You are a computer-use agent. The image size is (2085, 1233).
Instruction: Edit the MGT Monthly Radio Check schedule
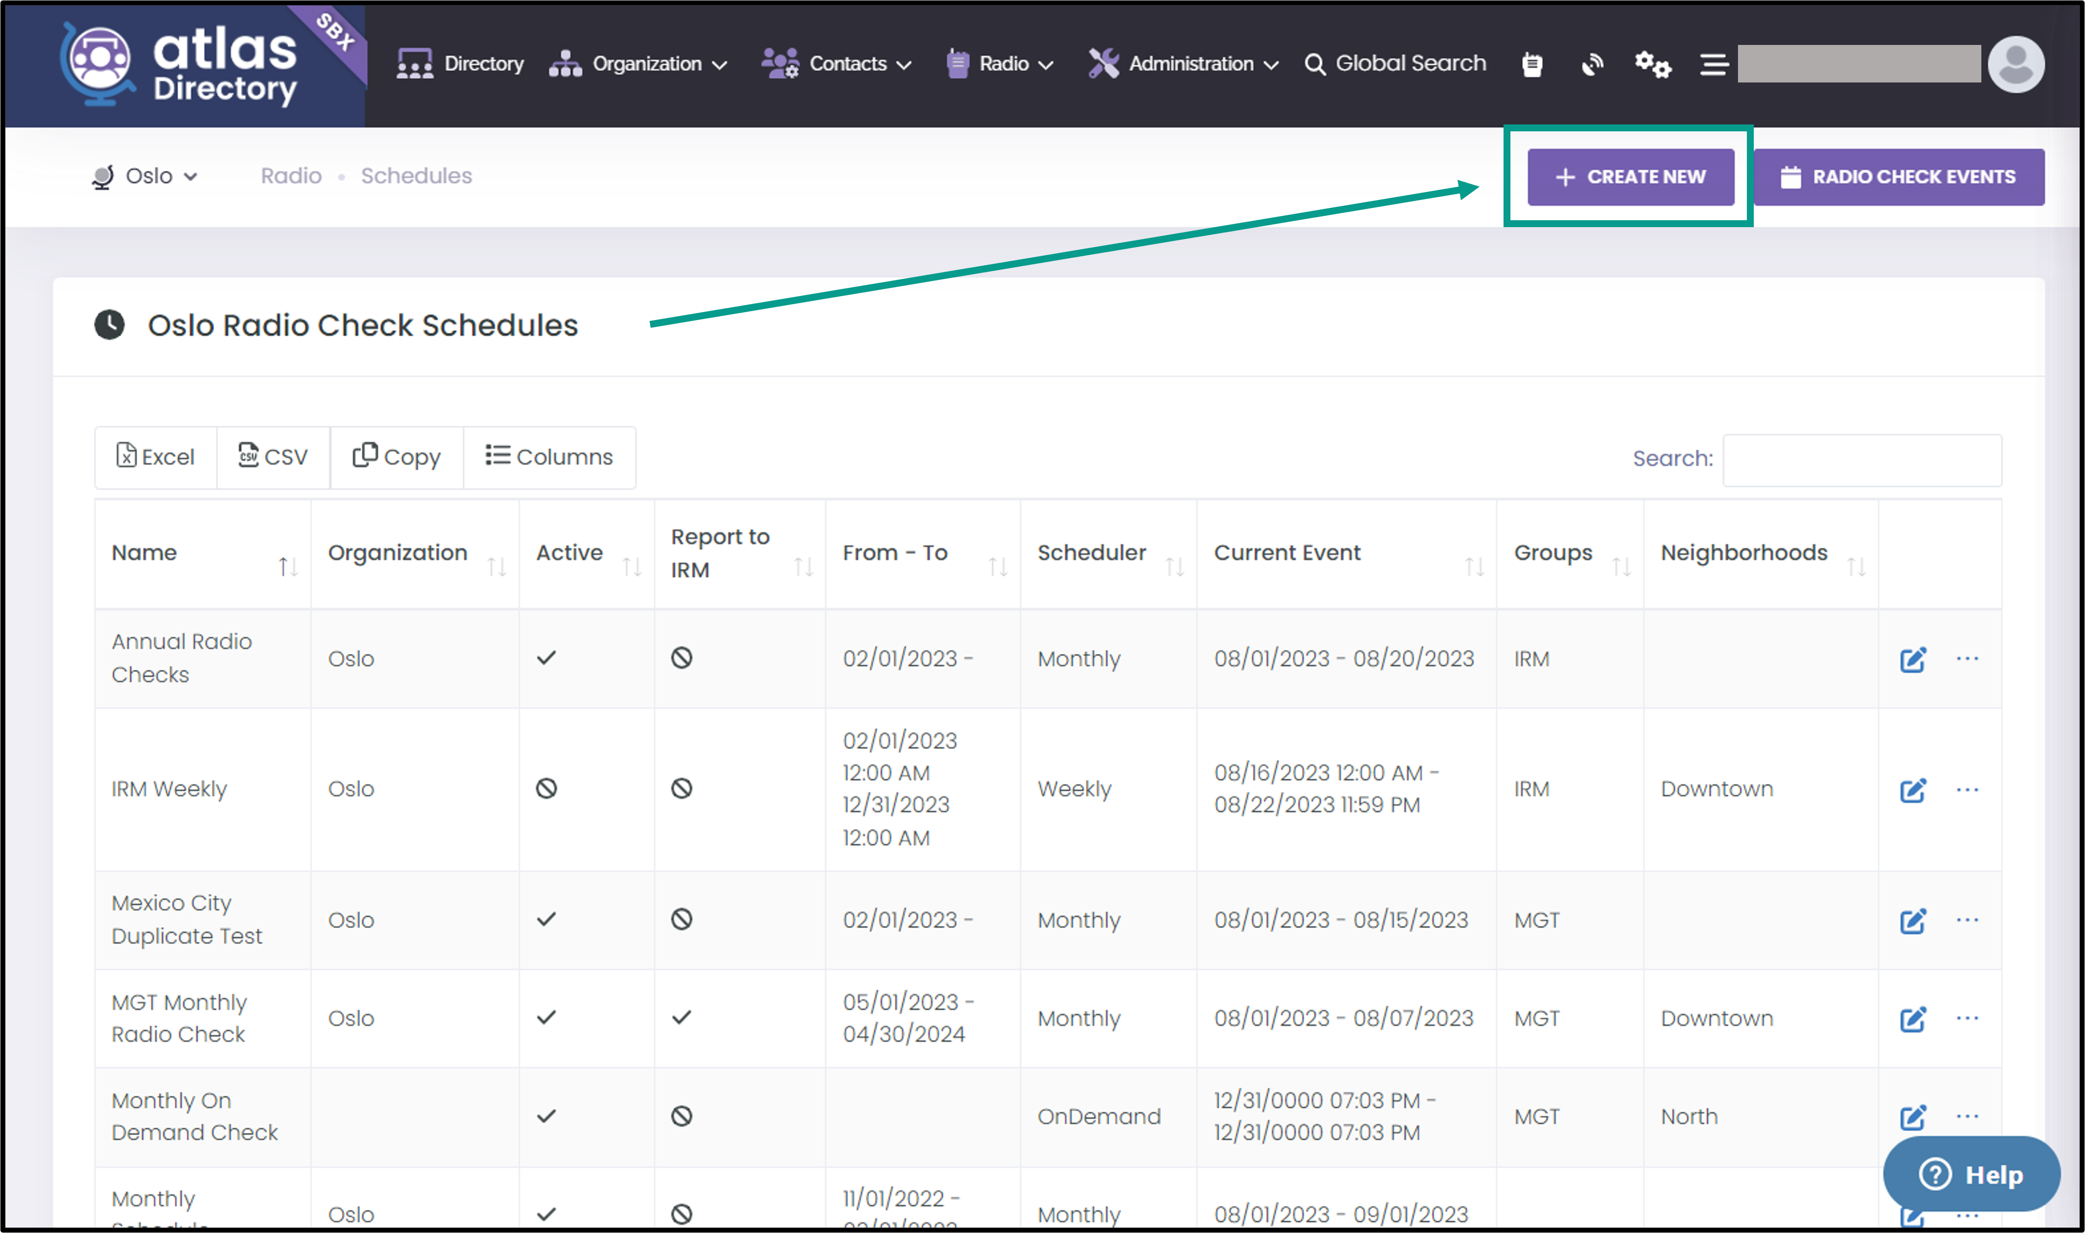pyautogui.click(x=1912, y=1019)
